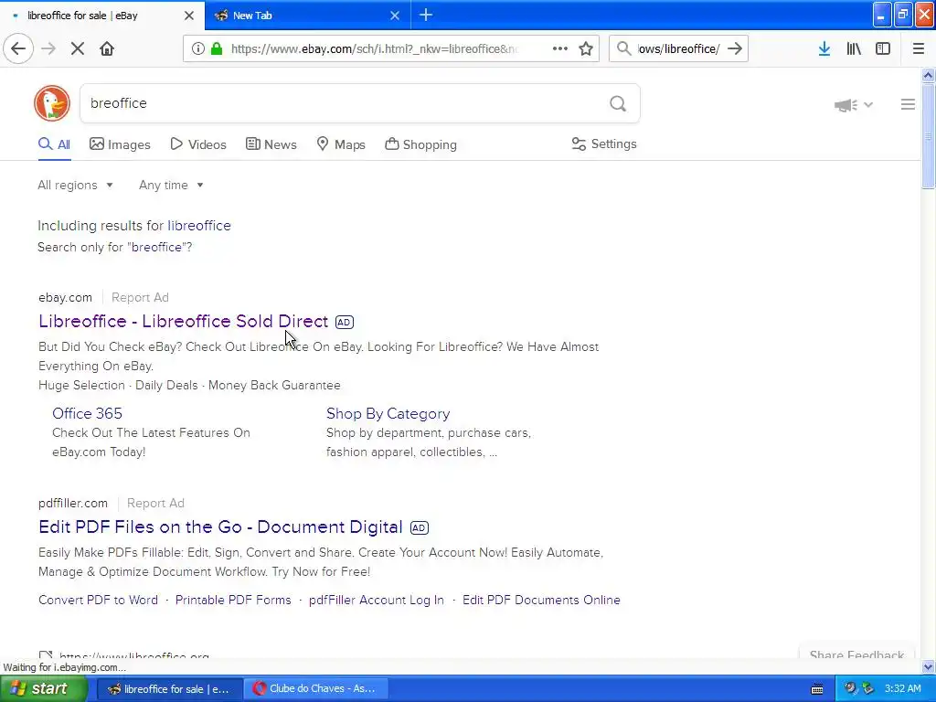Click the pdffiller.com ad domain text

point(73,504)
